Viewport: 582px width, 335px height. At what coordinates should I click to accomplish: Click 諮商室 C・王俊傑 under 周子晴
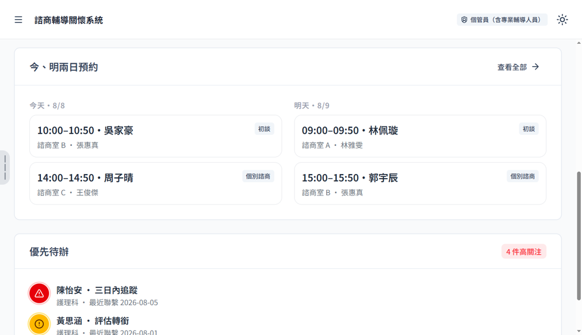pyautogui.click(x=68, y=192)
